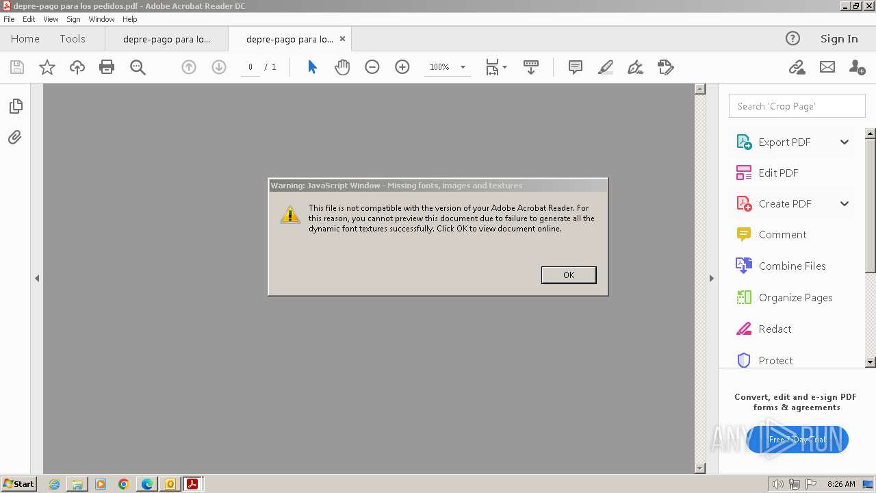Click Free 7-Day Trial button
This screenshot has width=876, height=493.
798,440
